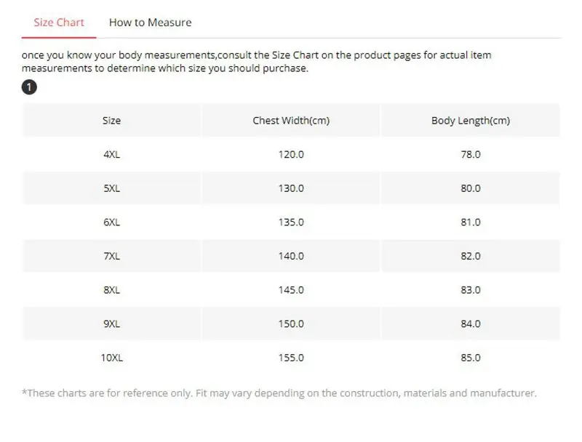Viewport: 582px width, 442px height.
Task: Click the 155.0 chest width value
Action: point(291,358)
